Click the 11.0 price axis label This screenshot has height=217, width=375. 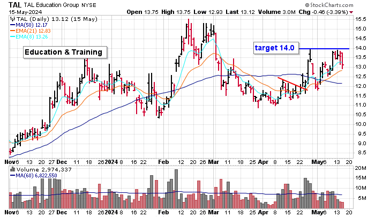click(x=361, y=105)
